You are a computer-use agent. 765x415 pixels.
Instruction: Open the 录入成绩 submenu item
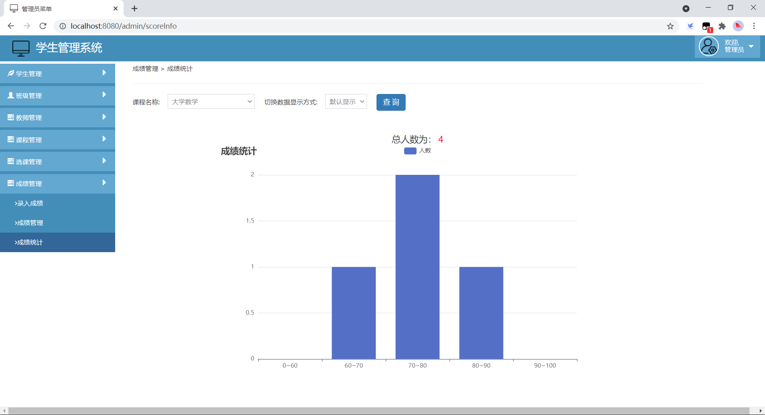click(29, 203)
